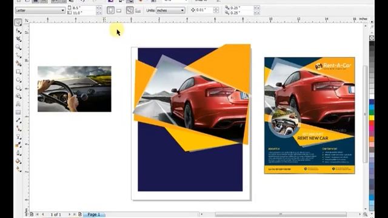Select the Polygon tool

[18, 88]
